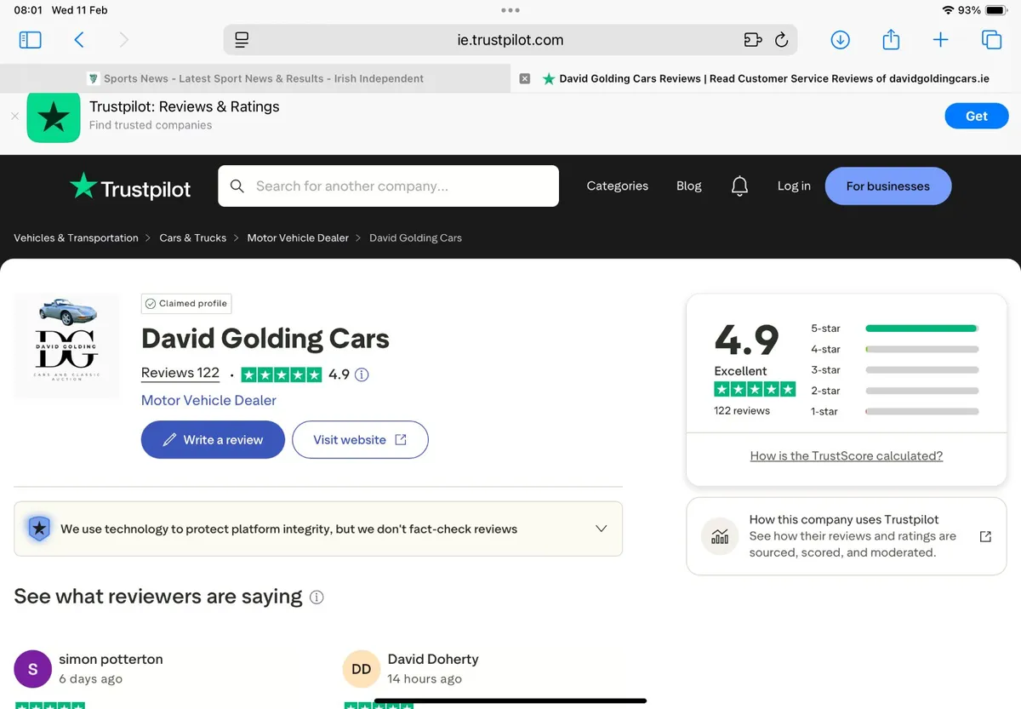
Task: Open the Visit website link
Action: click(x=360, y=440)
